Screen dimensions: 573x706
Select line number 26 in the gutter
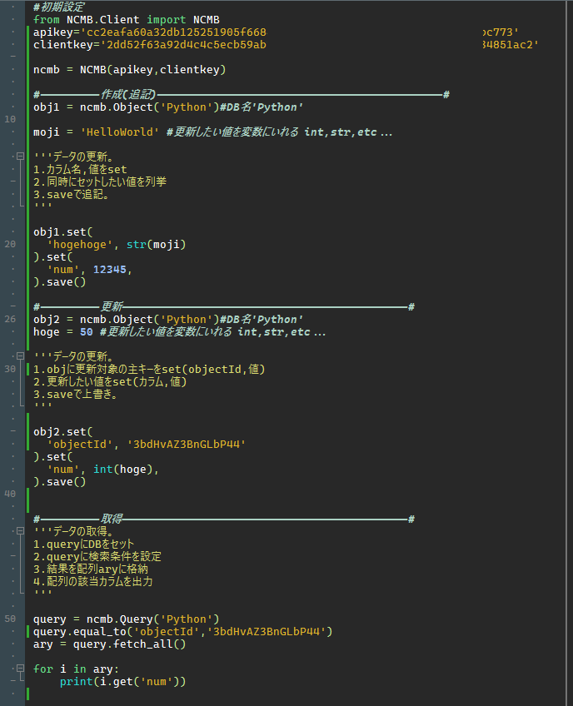10,319
